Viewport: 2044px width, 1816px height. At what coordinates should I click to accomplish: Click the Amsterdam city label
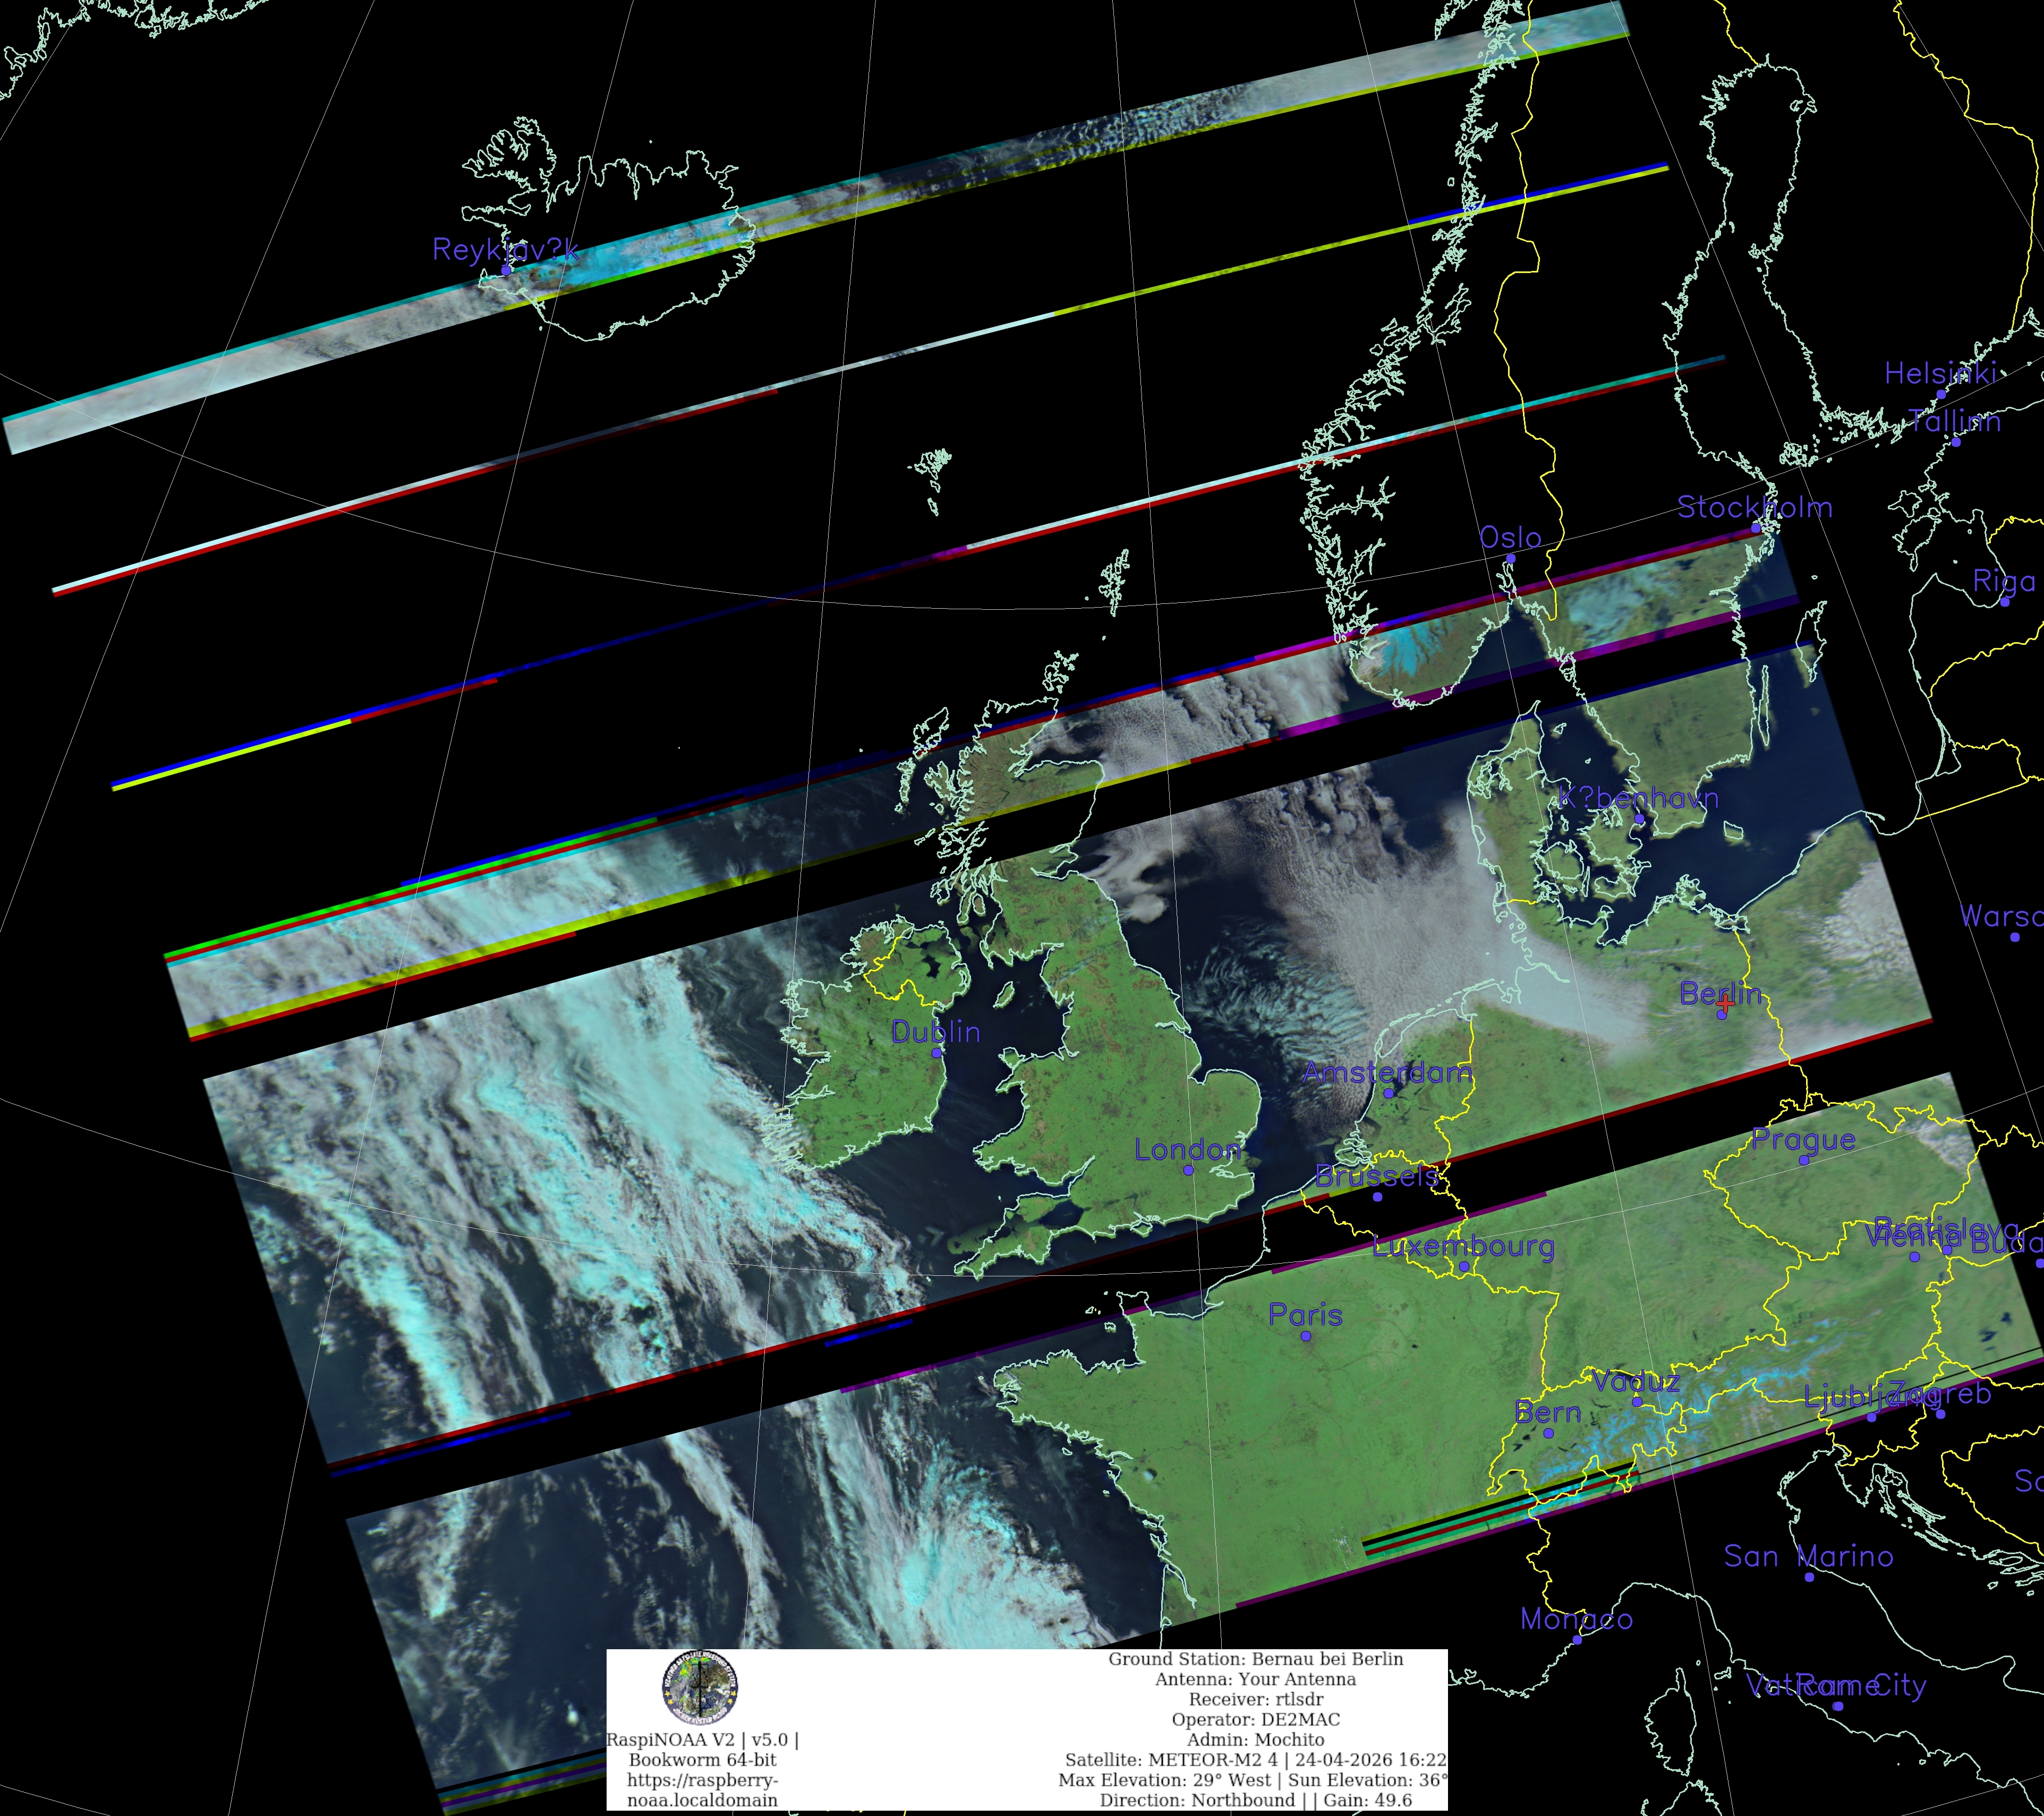pos(1387,1073)
